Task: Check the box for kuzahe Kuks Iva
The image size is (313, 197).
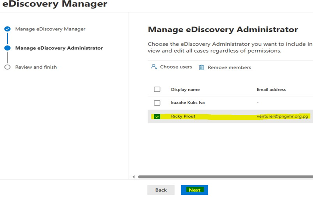Action: click(x=157, y=103)
